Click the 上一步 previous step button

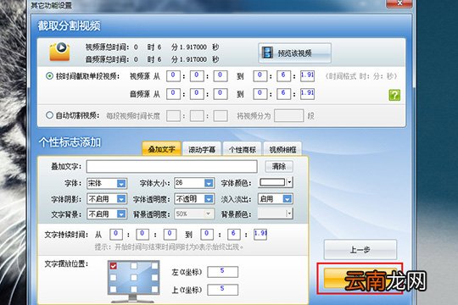tap(360, 250)
